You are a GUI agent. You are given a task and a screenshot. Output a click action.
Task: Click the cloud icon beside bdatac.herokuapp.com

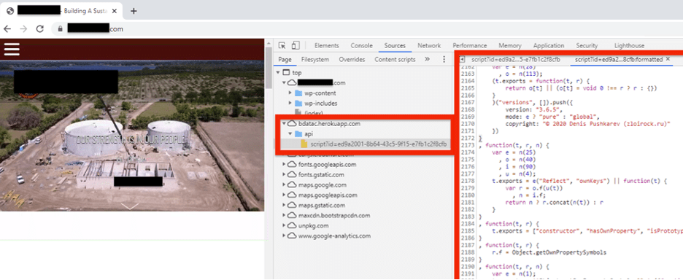pos(293,124)
